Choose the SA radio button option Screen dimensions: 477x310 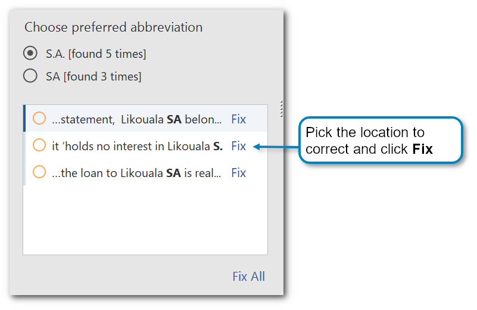tap(30, 76)
